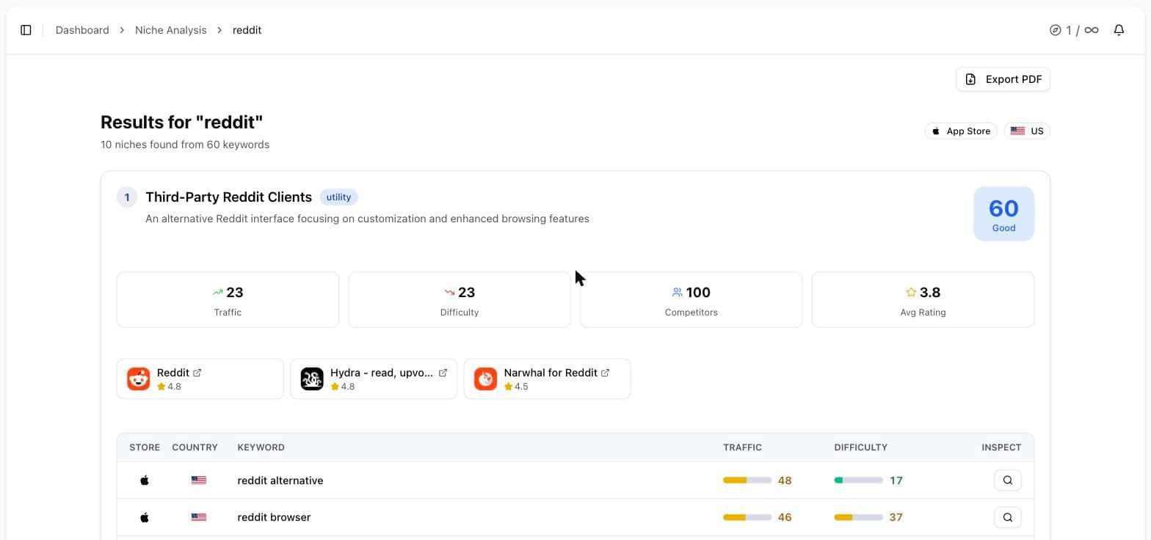Click the Keyword column header
The width and height of the screenshot is (1151, 540).
(261, 448)
